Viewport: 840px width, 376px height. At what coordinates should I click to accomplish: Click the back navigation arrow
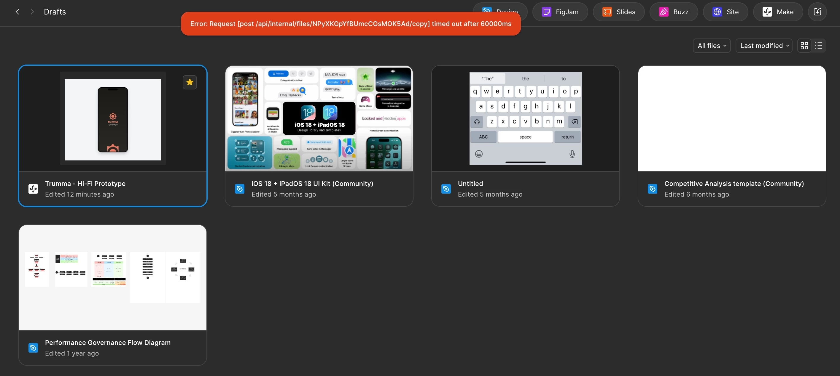(17, 12)
